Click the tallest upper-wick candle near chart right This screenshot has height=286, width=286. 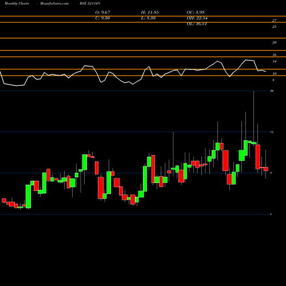click(x=254, y=143)
